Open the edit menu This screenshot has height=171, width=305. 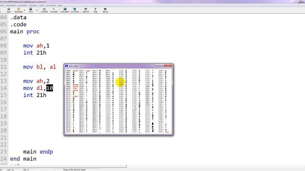click(2, 5)
